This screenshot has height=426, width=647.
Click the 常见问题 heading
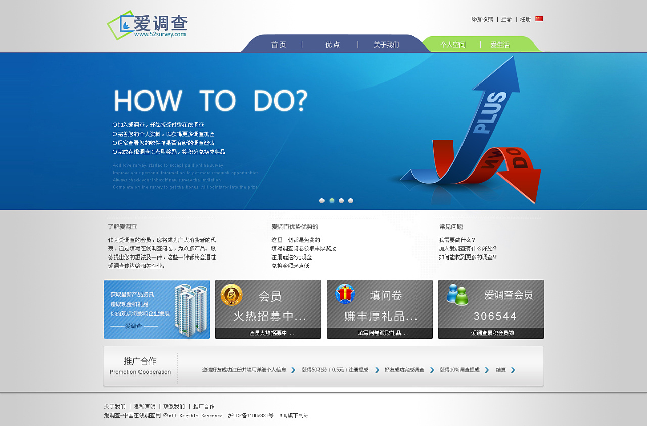coord(451,227)
